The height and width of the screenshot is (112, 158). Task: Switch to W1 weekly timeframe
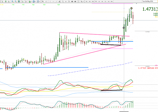[x=109, y=2]
